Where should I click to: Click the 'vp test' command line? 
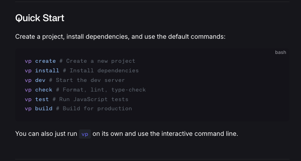tap(77, 99)
